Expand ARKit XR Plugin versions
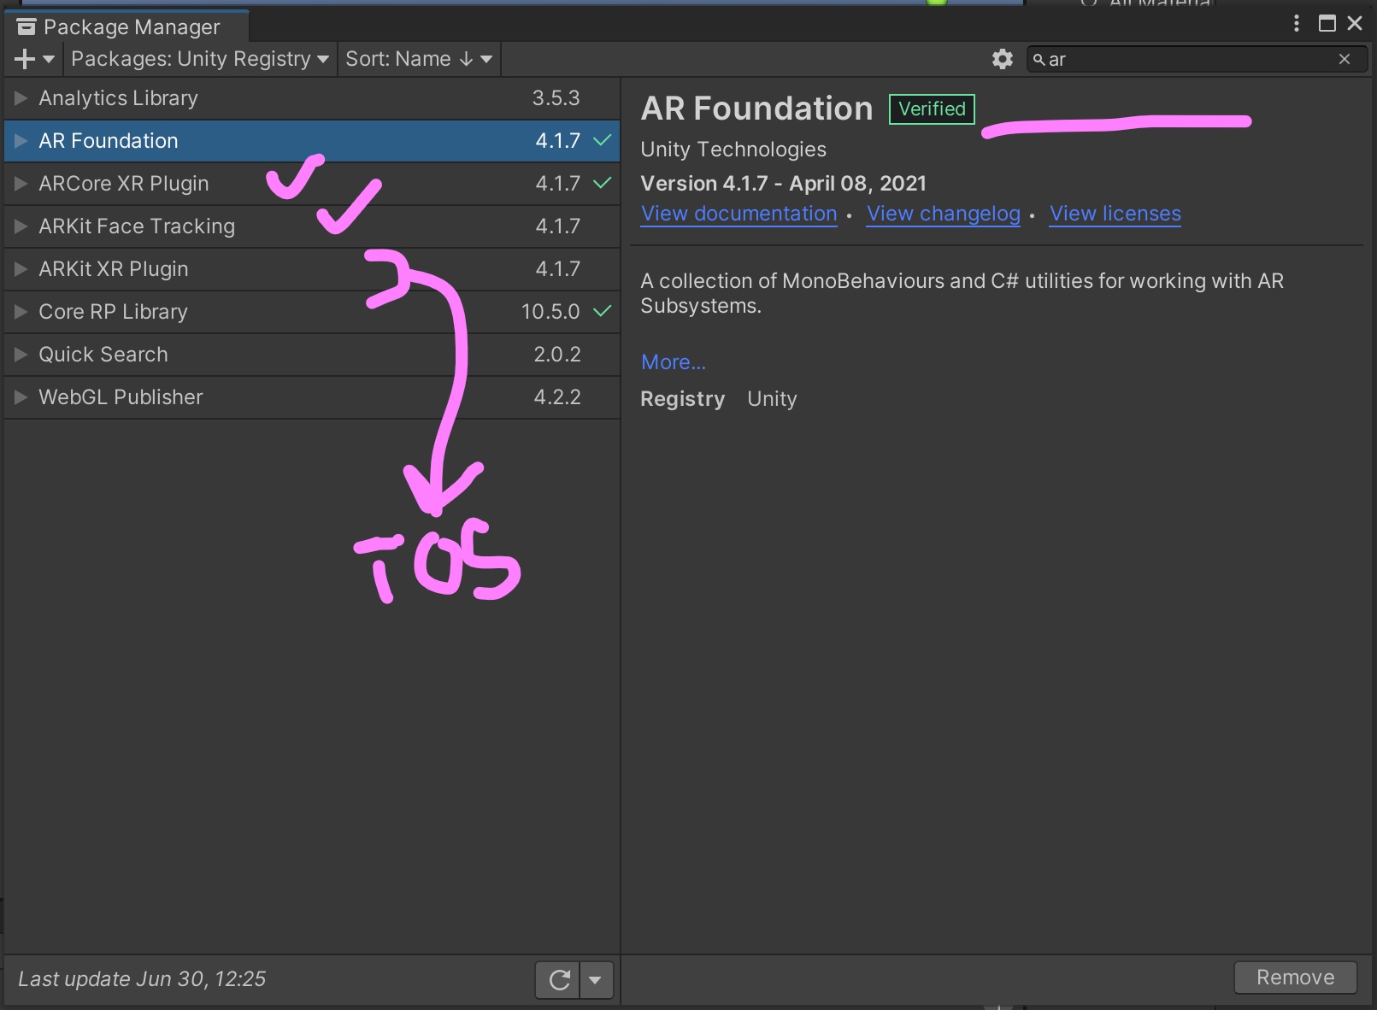 (x=21, y=269)
